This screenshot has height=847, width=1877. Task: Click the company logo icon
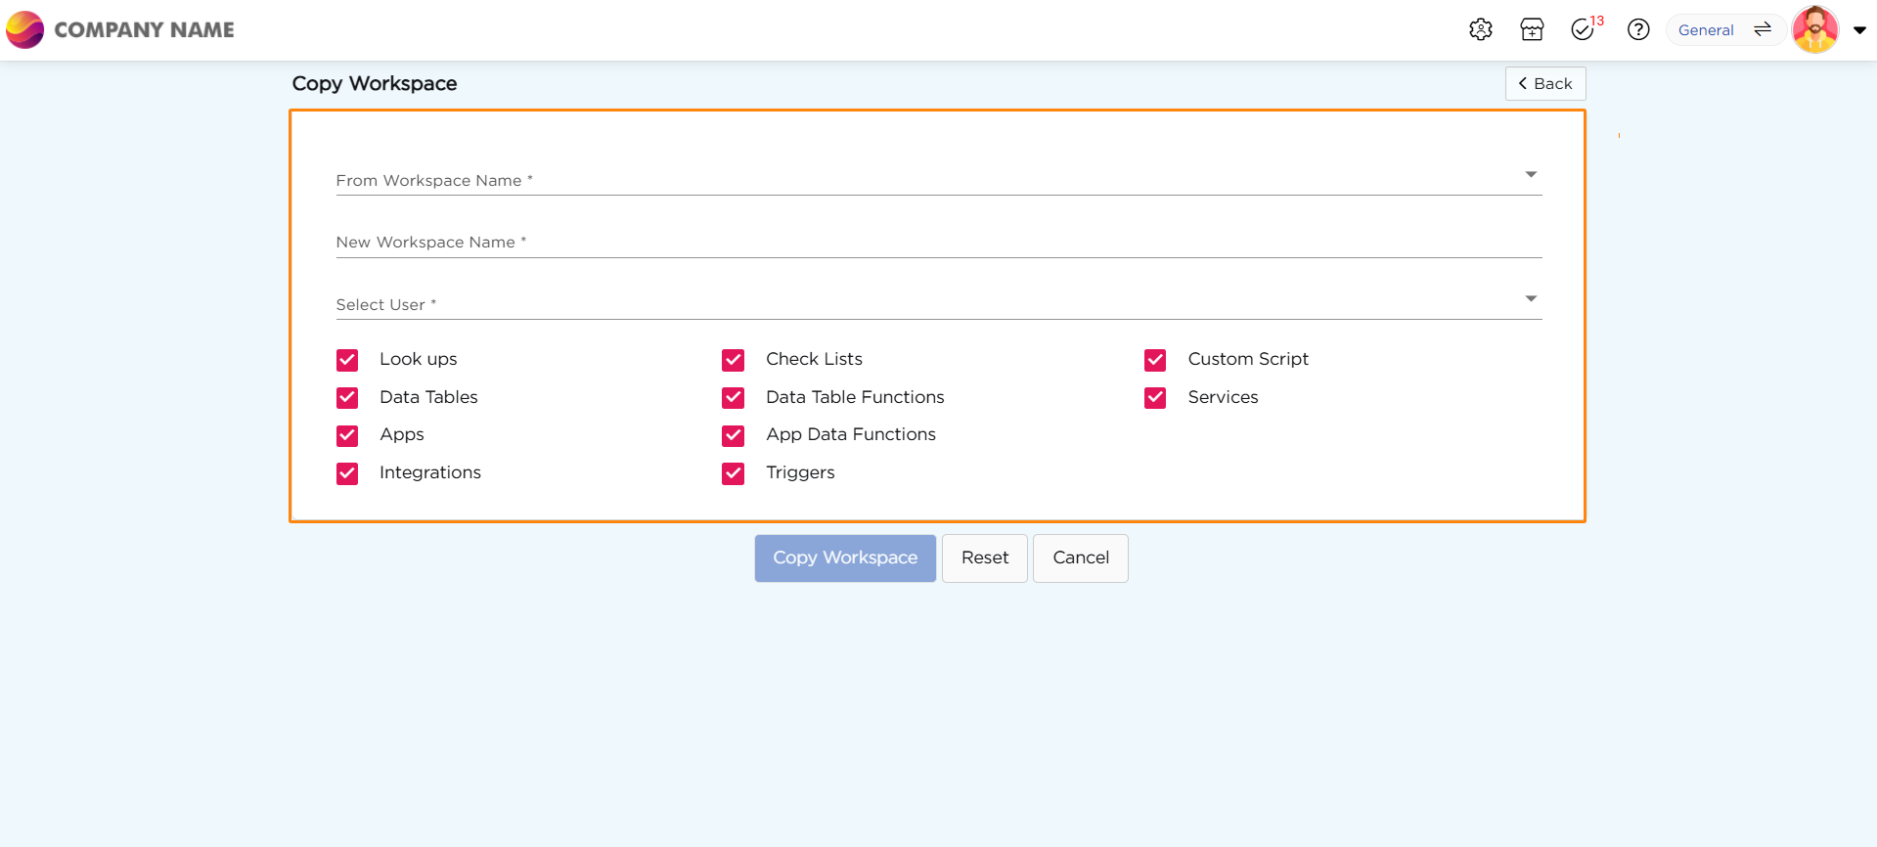pos(25,29)
